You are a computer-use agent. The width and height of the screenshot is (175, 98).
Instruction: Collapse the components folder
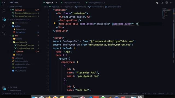(22, 42)
